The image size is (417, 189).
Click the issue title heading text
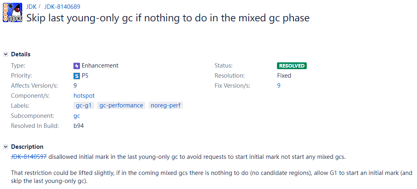pyautogui.click(x=168, y=18)
